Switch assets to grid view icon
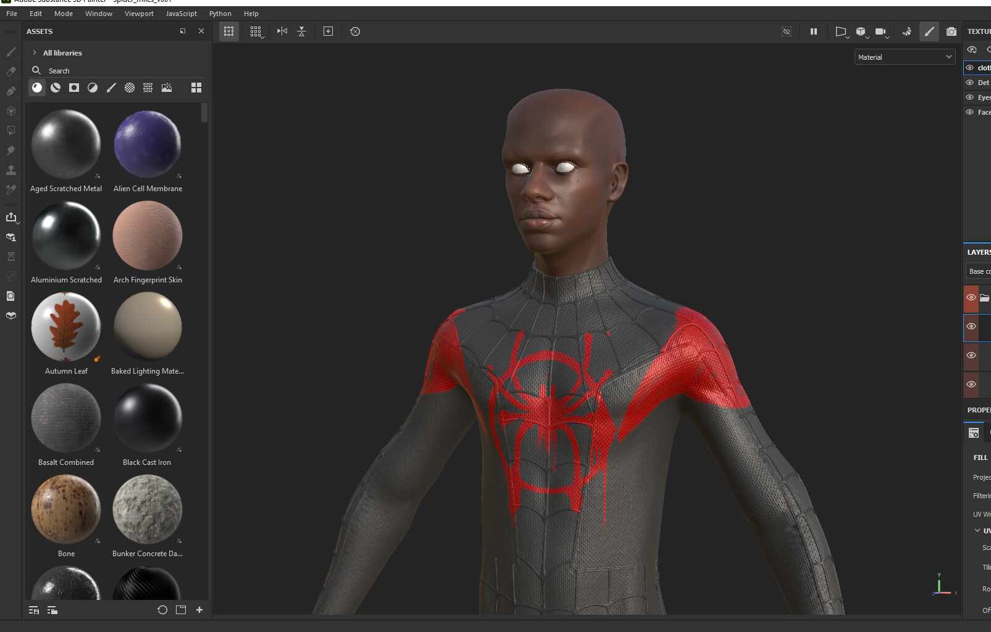This screenshot has width=991, height=632. (x=196, y=88)
